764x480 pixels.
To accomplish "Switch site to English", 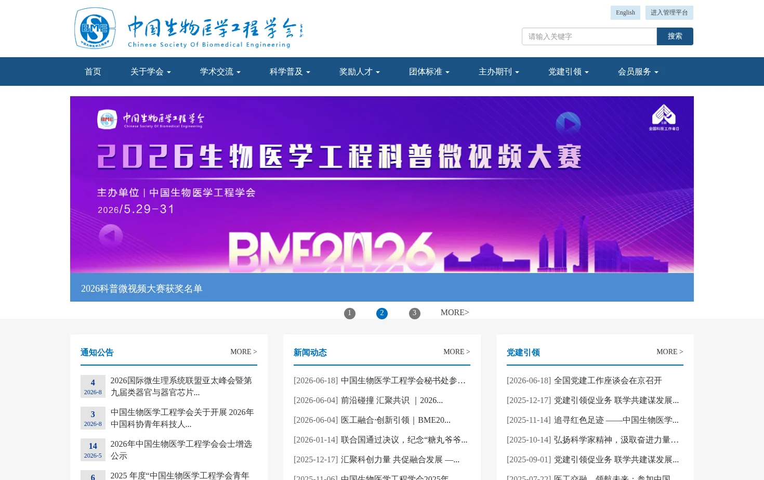I will (x=625, y=12).
